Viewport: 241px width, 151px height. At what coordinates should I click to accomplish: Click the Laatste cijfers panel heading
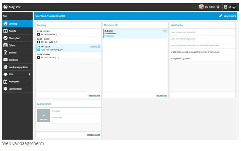(x=44, y=104)
